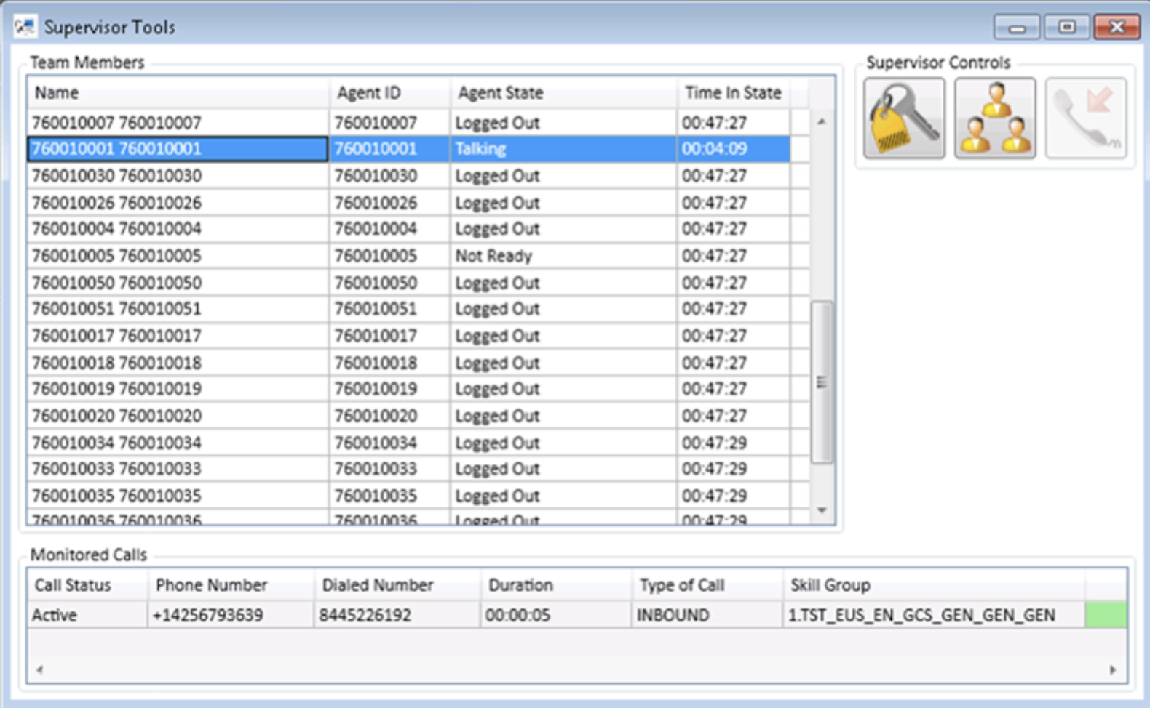Sort by the Agent State column header

(x=564, y=92)
